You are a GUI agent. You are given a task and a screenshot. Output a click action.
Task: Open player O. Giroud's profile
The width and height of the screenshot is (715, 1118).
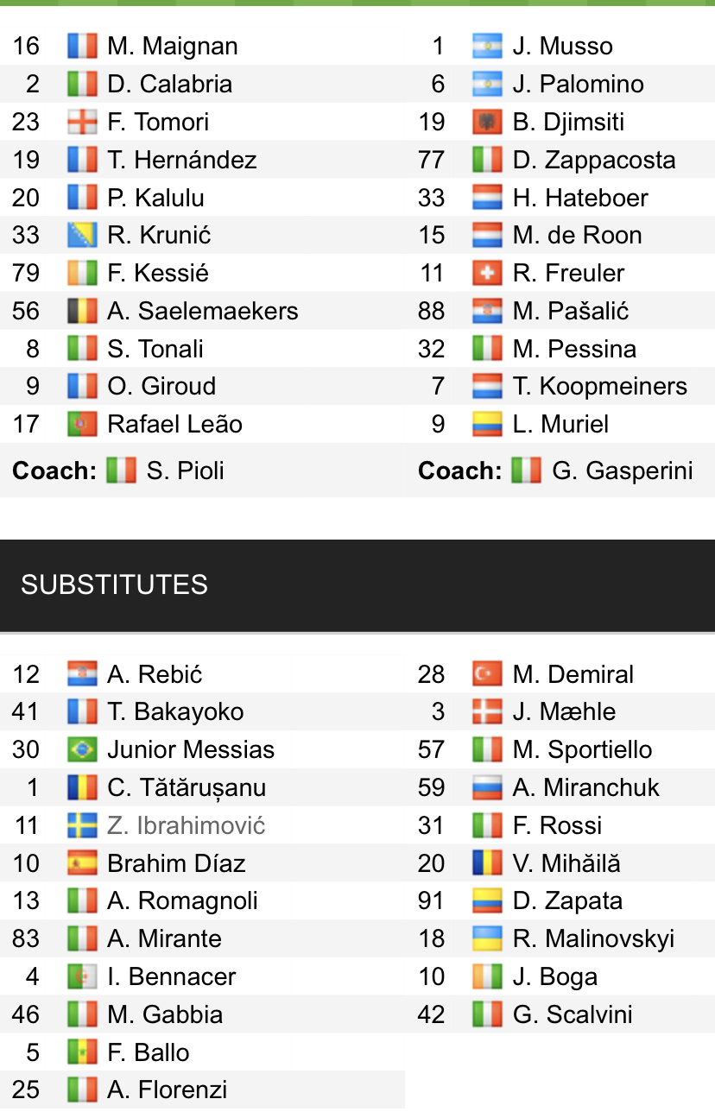pos(161,386)
